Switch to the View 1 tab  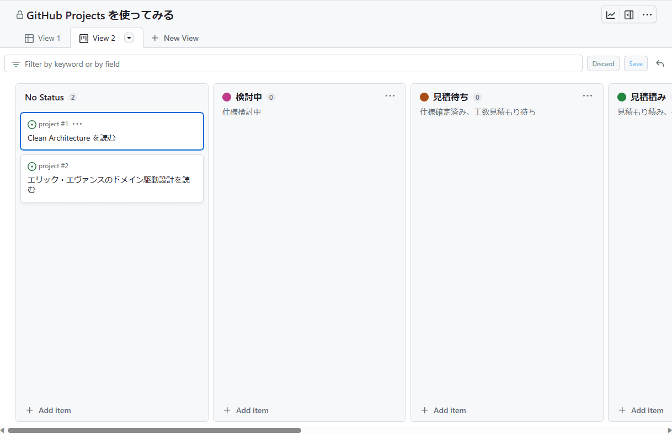pos(42,38)
